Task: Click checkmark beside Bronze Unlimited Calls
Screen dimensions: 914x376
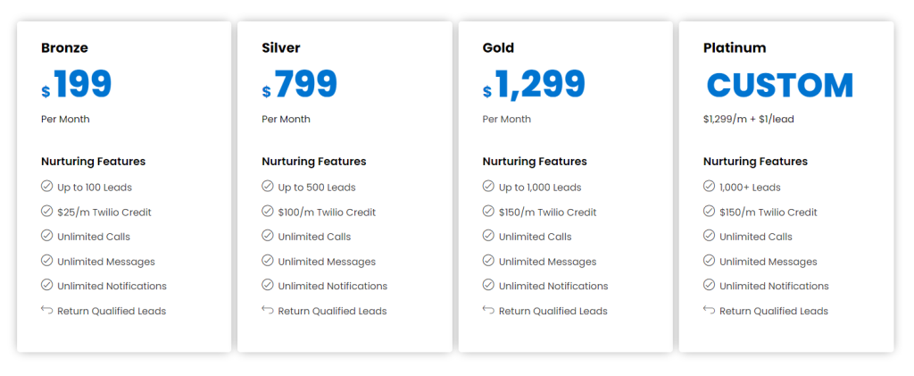Action: [46, 236]
